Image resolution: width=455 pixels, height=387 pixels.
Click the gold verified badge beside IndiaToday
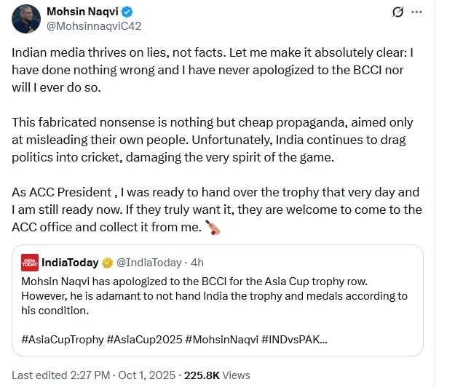click(x=106, y=261)
